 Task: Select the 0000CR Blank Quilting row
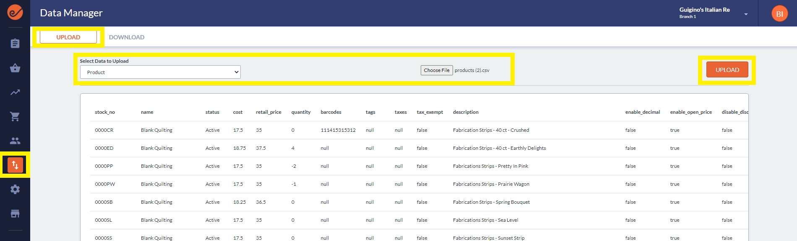[156, 130]
